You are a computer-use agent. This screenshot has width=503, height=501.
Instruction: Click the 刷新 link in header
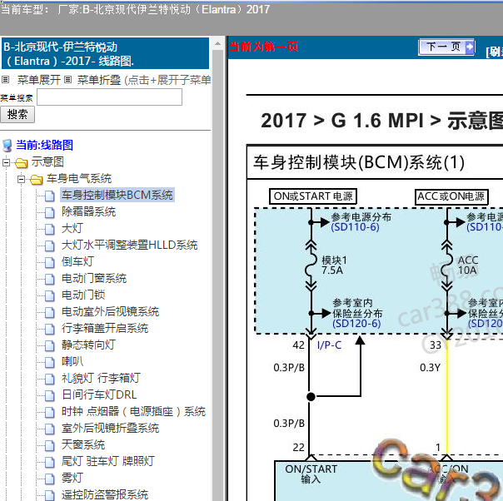(495, 52)
